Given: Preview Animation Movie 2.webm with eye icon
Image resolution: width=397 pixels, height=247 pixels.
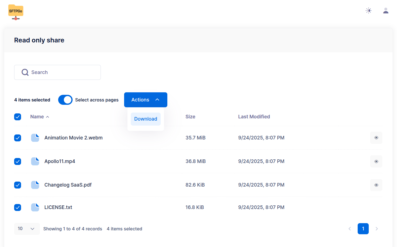Looking at the screenshot, I should (376, 138).
